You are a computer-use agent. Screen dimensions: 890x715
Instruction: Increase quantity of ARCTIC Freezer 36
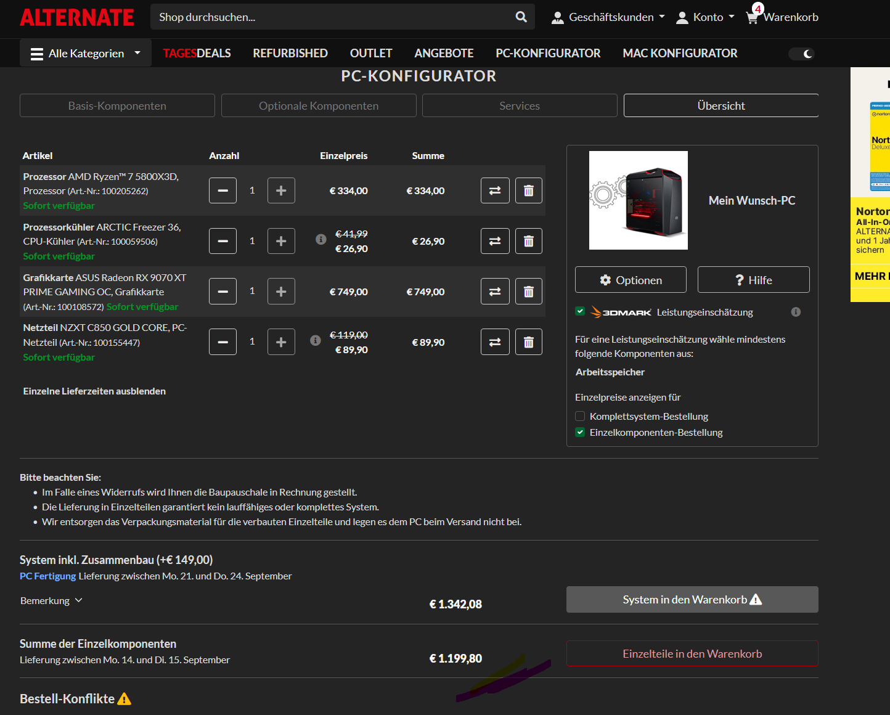click(281, 241)
